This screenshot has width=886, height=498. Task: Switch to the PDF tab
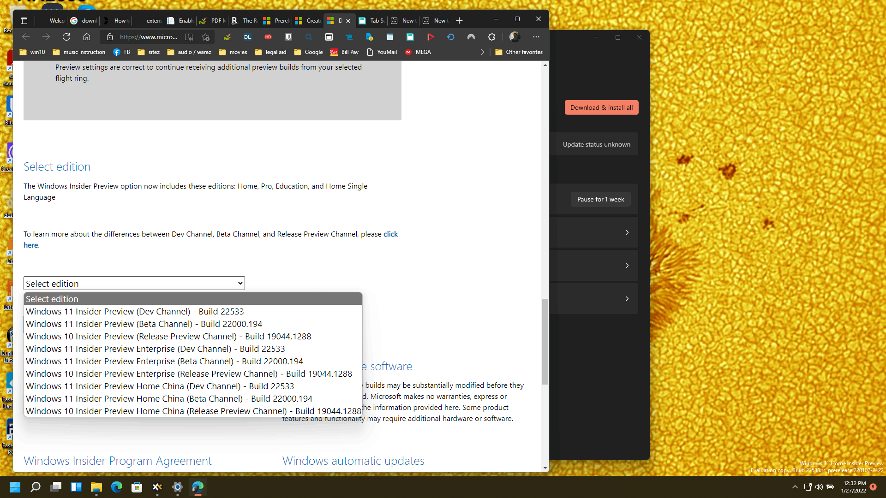213,21
